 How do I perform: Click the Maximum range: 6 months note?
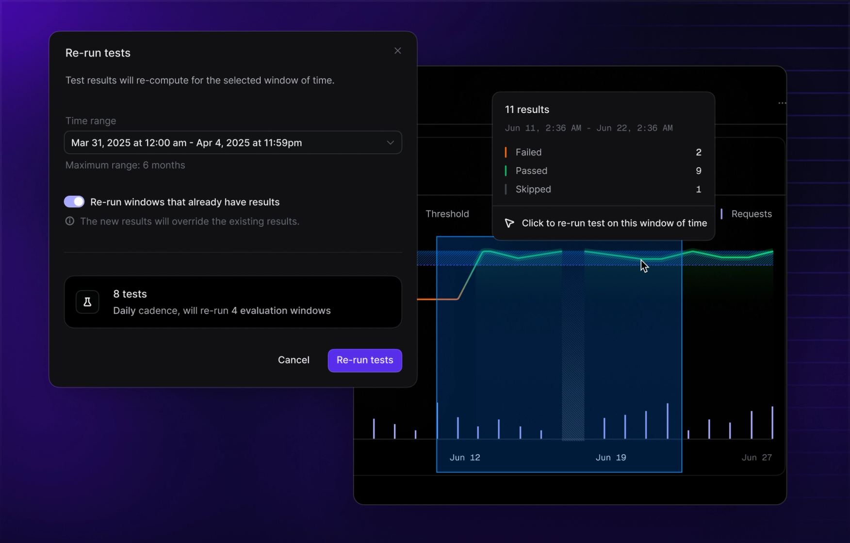125,165
